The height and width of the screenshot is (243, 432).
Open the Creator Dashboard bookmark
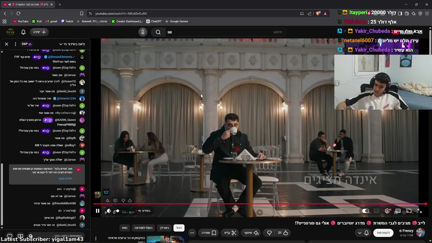click(x=127, y=21)
